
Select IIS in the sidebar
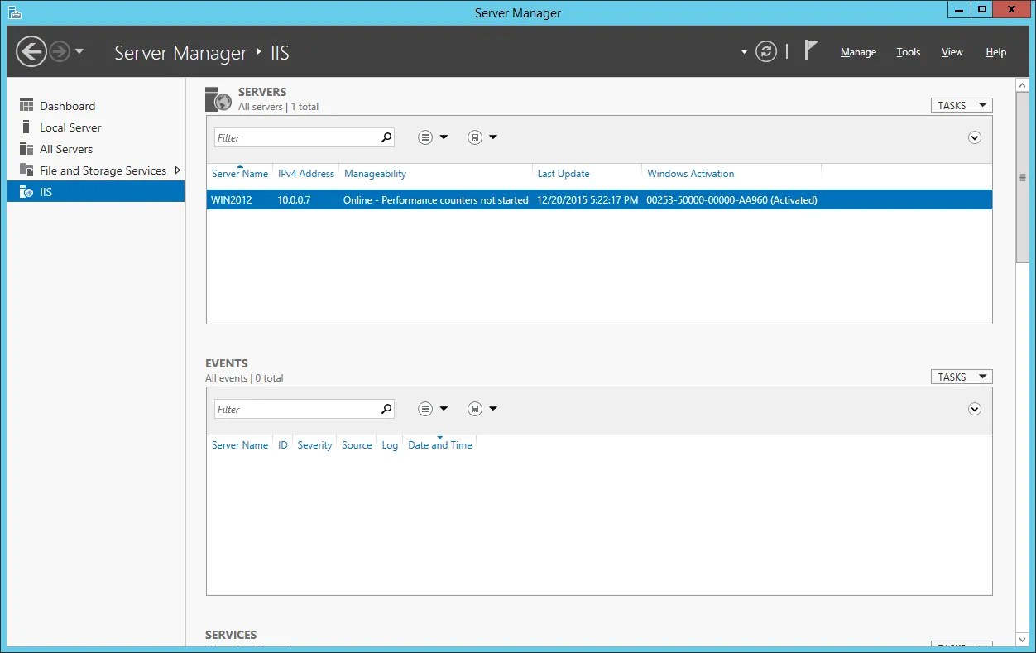pos(95,192)
